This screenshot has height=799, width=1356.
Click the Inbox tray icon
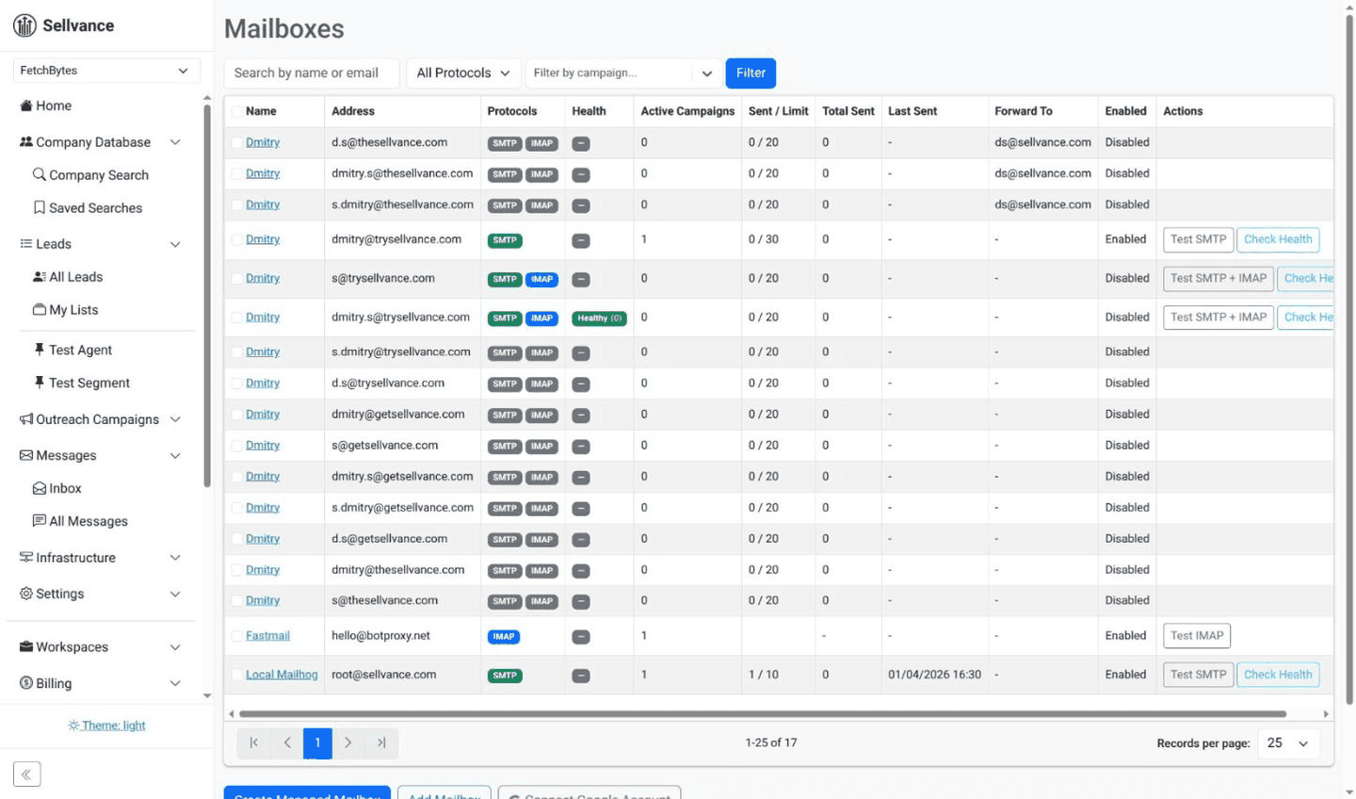coord(40,488)
